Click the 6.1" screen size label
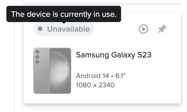Viewport: 187px width, 112px height. [120, 76]
